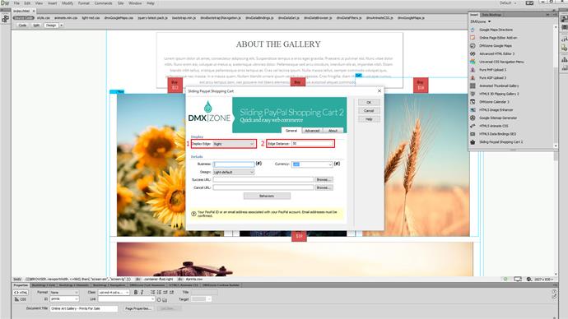Image resolution: width=568 pixels, height=319 pixels.
Task: Click Behaviors button in dialog
Action: click(267, 196)
